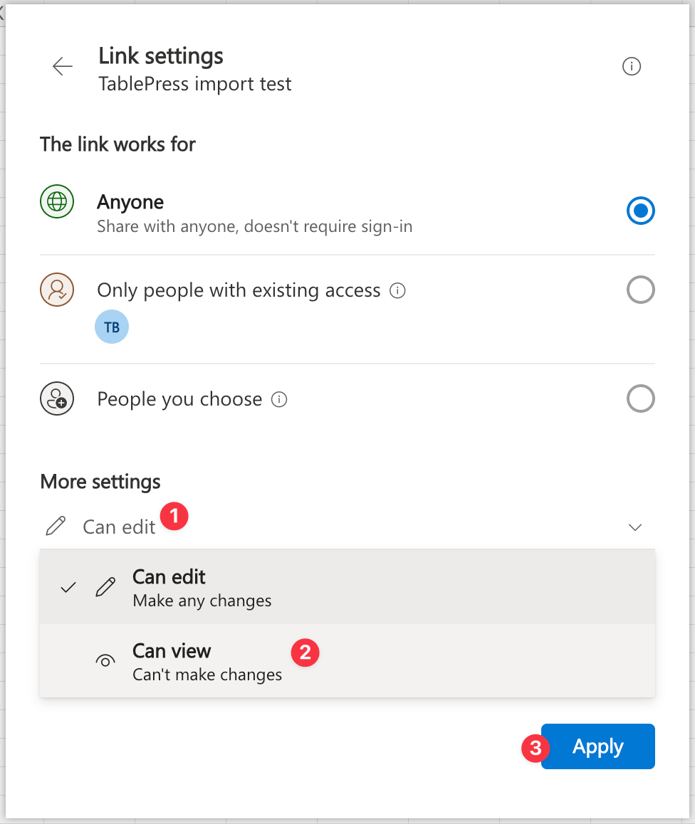
Task: Click the Anyone share option label
Action: (x=130, y=202)
